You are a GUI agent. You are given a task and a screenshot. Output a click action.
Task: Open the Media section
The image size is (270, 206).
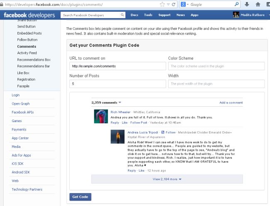click(16, 147)
